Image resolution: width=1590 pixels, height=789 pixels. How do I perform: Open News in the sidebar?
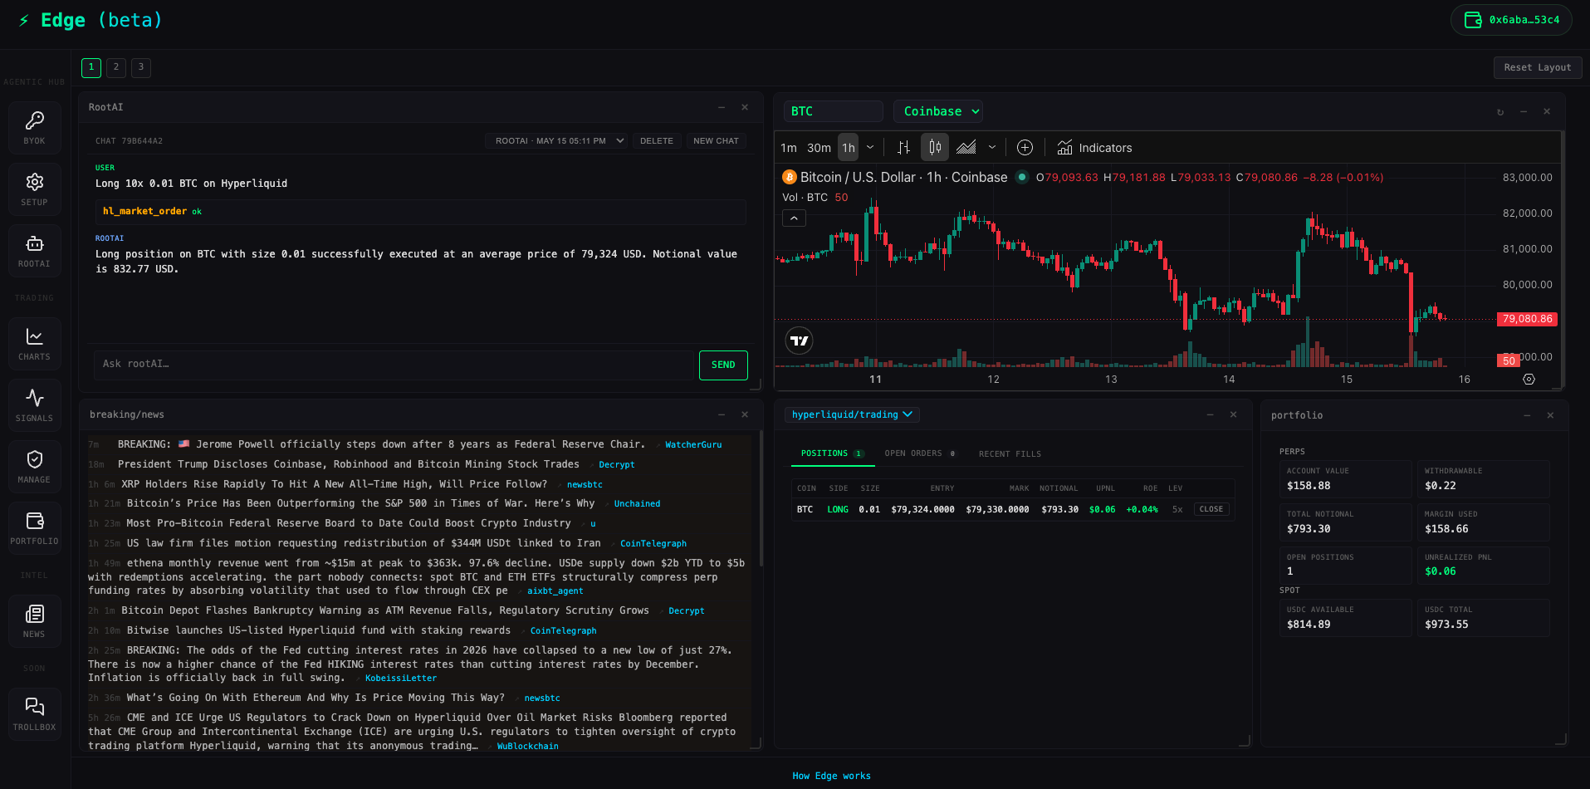point(34,621)
